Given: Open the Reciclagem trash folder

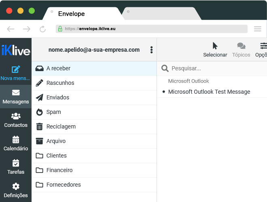Looking at the screenshot, I should (61, 126).
